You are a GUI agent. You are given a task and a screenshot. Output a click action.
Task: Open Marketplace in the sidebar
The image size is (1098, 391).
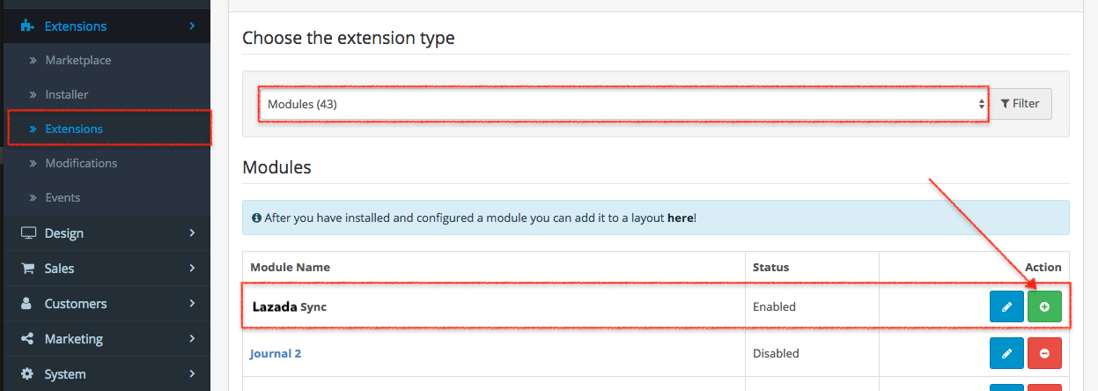pyautogui.click(x=77, y=61)
